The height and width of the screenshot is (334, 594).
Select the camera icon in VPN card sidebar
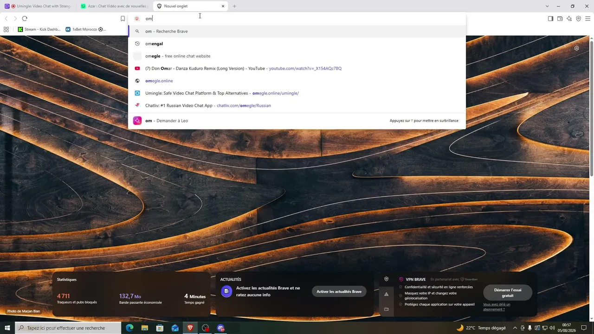coord(386,309)
